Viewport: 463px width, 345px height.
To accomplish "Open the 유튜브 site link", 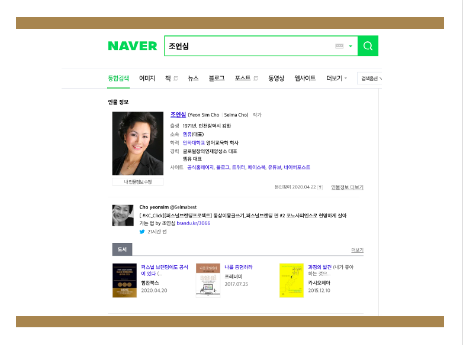I will [275, 167].
